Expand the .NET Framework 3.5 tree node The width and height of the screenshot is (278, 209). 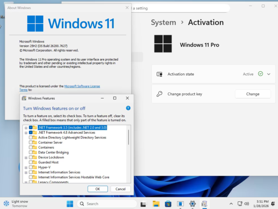tap(26, 128)
